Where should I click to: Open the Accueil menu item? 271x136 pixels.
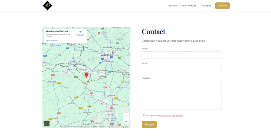coord(172,6)
